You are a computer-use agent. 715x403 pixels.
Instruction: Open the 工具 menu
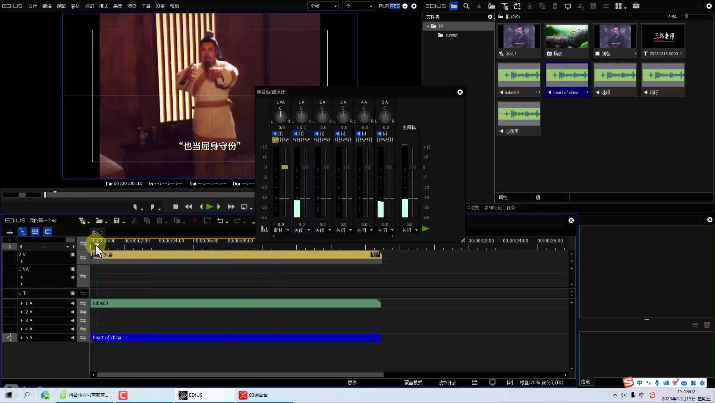(x=146, y=6)
